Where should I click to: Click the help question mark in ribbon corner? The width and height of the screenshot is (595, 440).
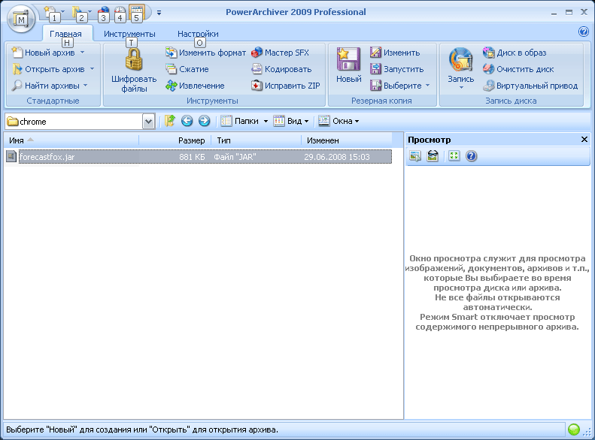click(x=583, y=32)
